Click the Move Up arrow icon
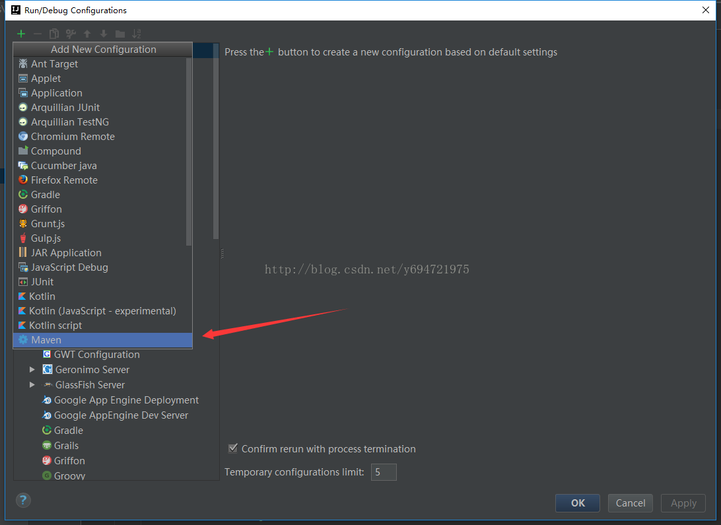This screenshot has height=525, width=721. 87,34
